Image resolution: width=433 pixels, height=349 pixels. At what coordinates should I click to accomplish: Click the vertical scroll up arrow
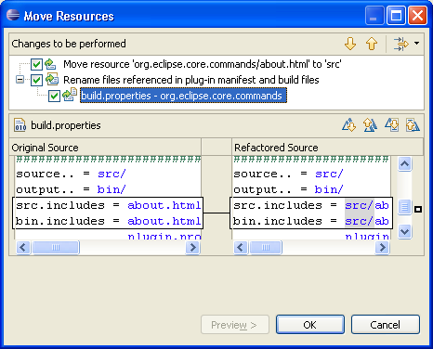click(405, 163)
